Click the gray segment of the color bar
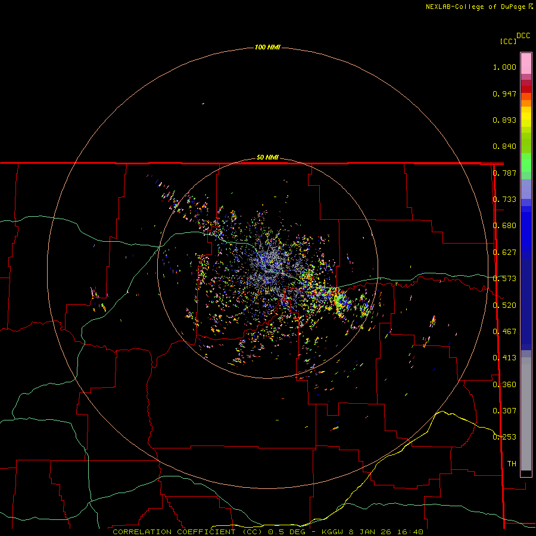Screen dimensions: 536x536 (x=526, y=414)
